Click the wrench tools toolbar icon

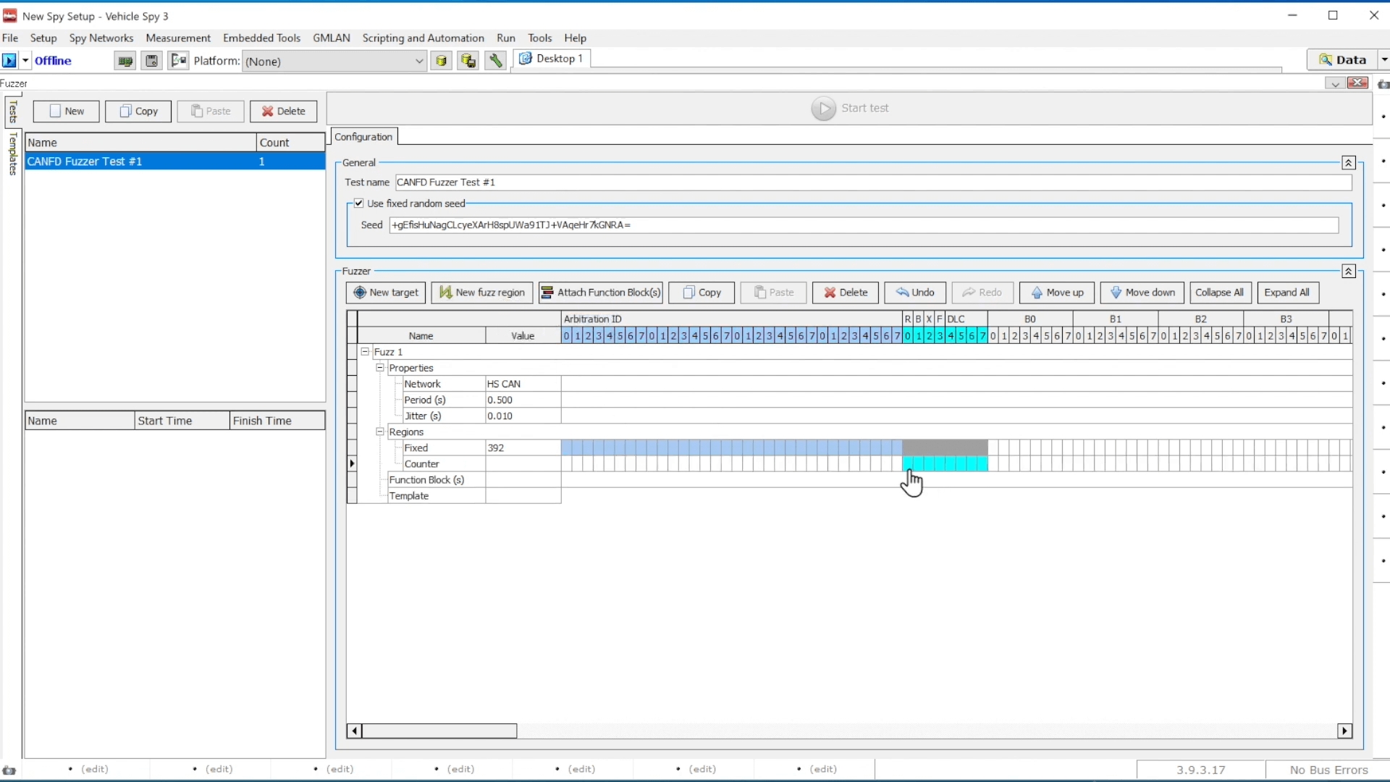tap(495, 61)
